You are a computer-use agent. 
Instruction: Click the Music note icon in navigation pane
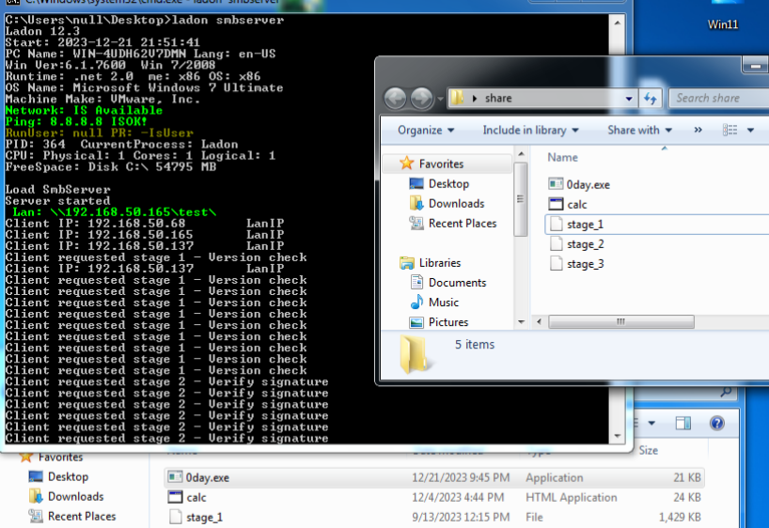pyautogui.click(x=416, y=302)
